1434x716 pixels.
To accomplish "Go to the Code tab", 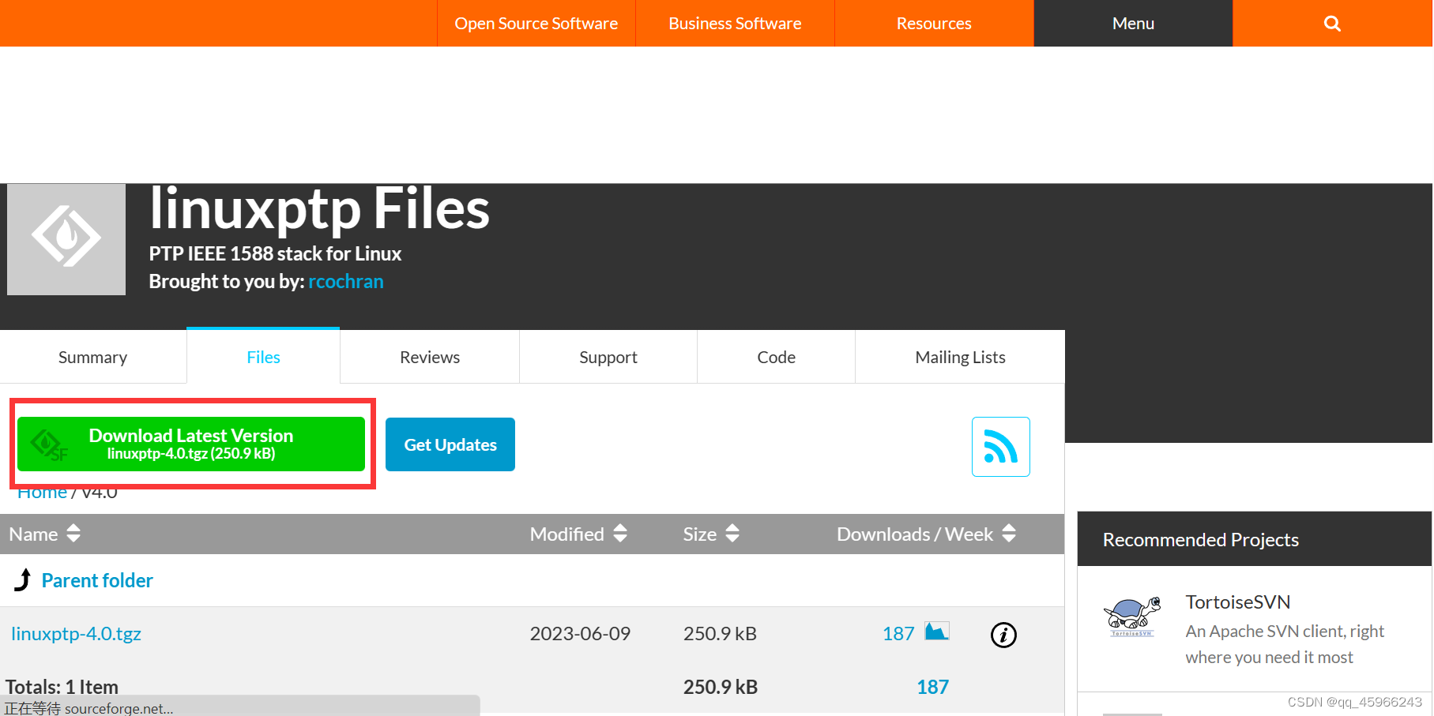I will click(776, 357).
